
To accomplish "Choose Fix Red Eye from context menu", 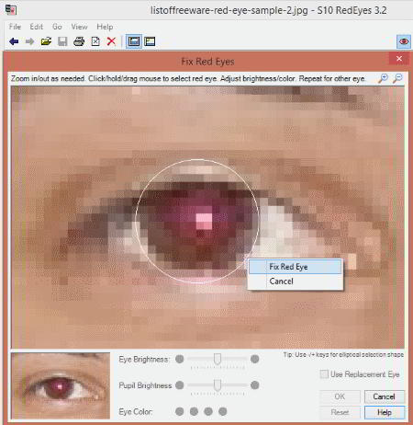I will pos(296,267).
